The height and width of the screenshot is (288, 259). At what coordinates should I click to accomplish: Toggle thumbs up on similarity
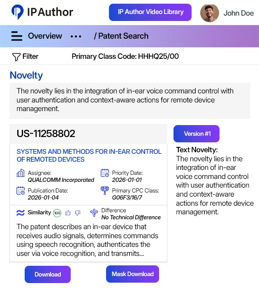coord(68,213)
